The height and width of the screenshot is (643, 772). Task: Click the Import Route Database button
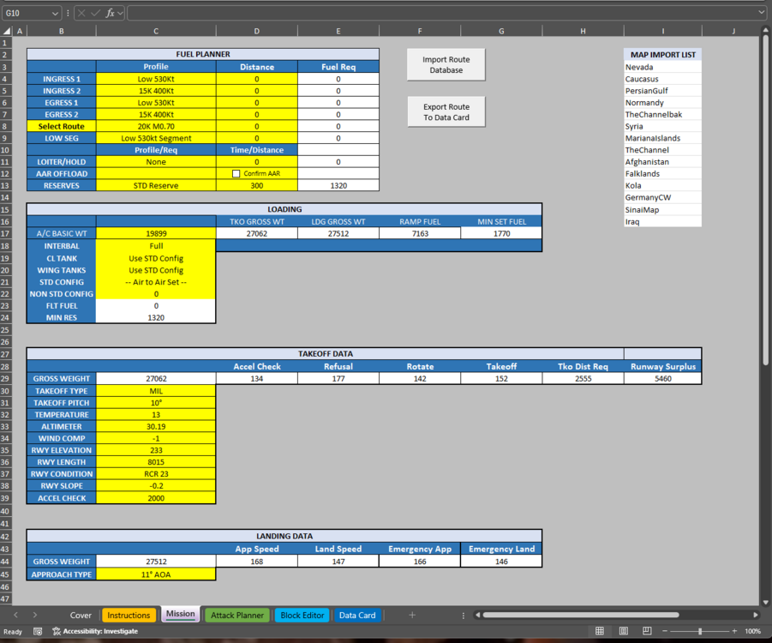[x=446, y=64]
